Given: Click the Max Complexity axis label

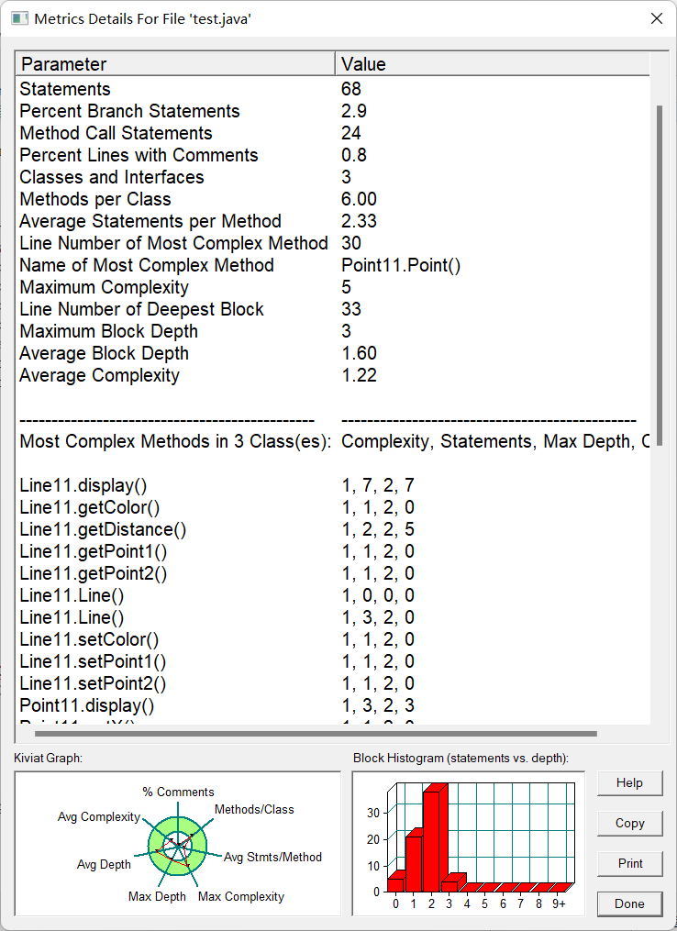Looking at the screenshot, I should coord(241,896).
